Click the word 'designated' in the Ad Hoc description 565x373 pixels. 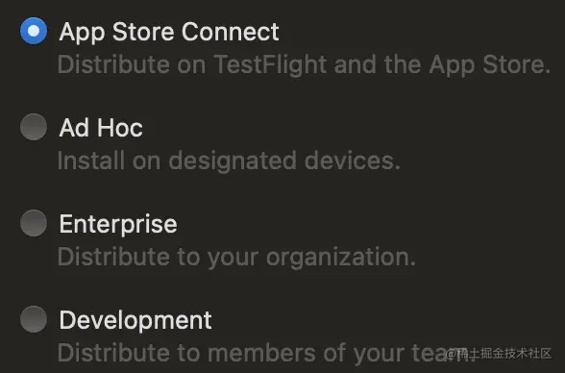point(233,162)
